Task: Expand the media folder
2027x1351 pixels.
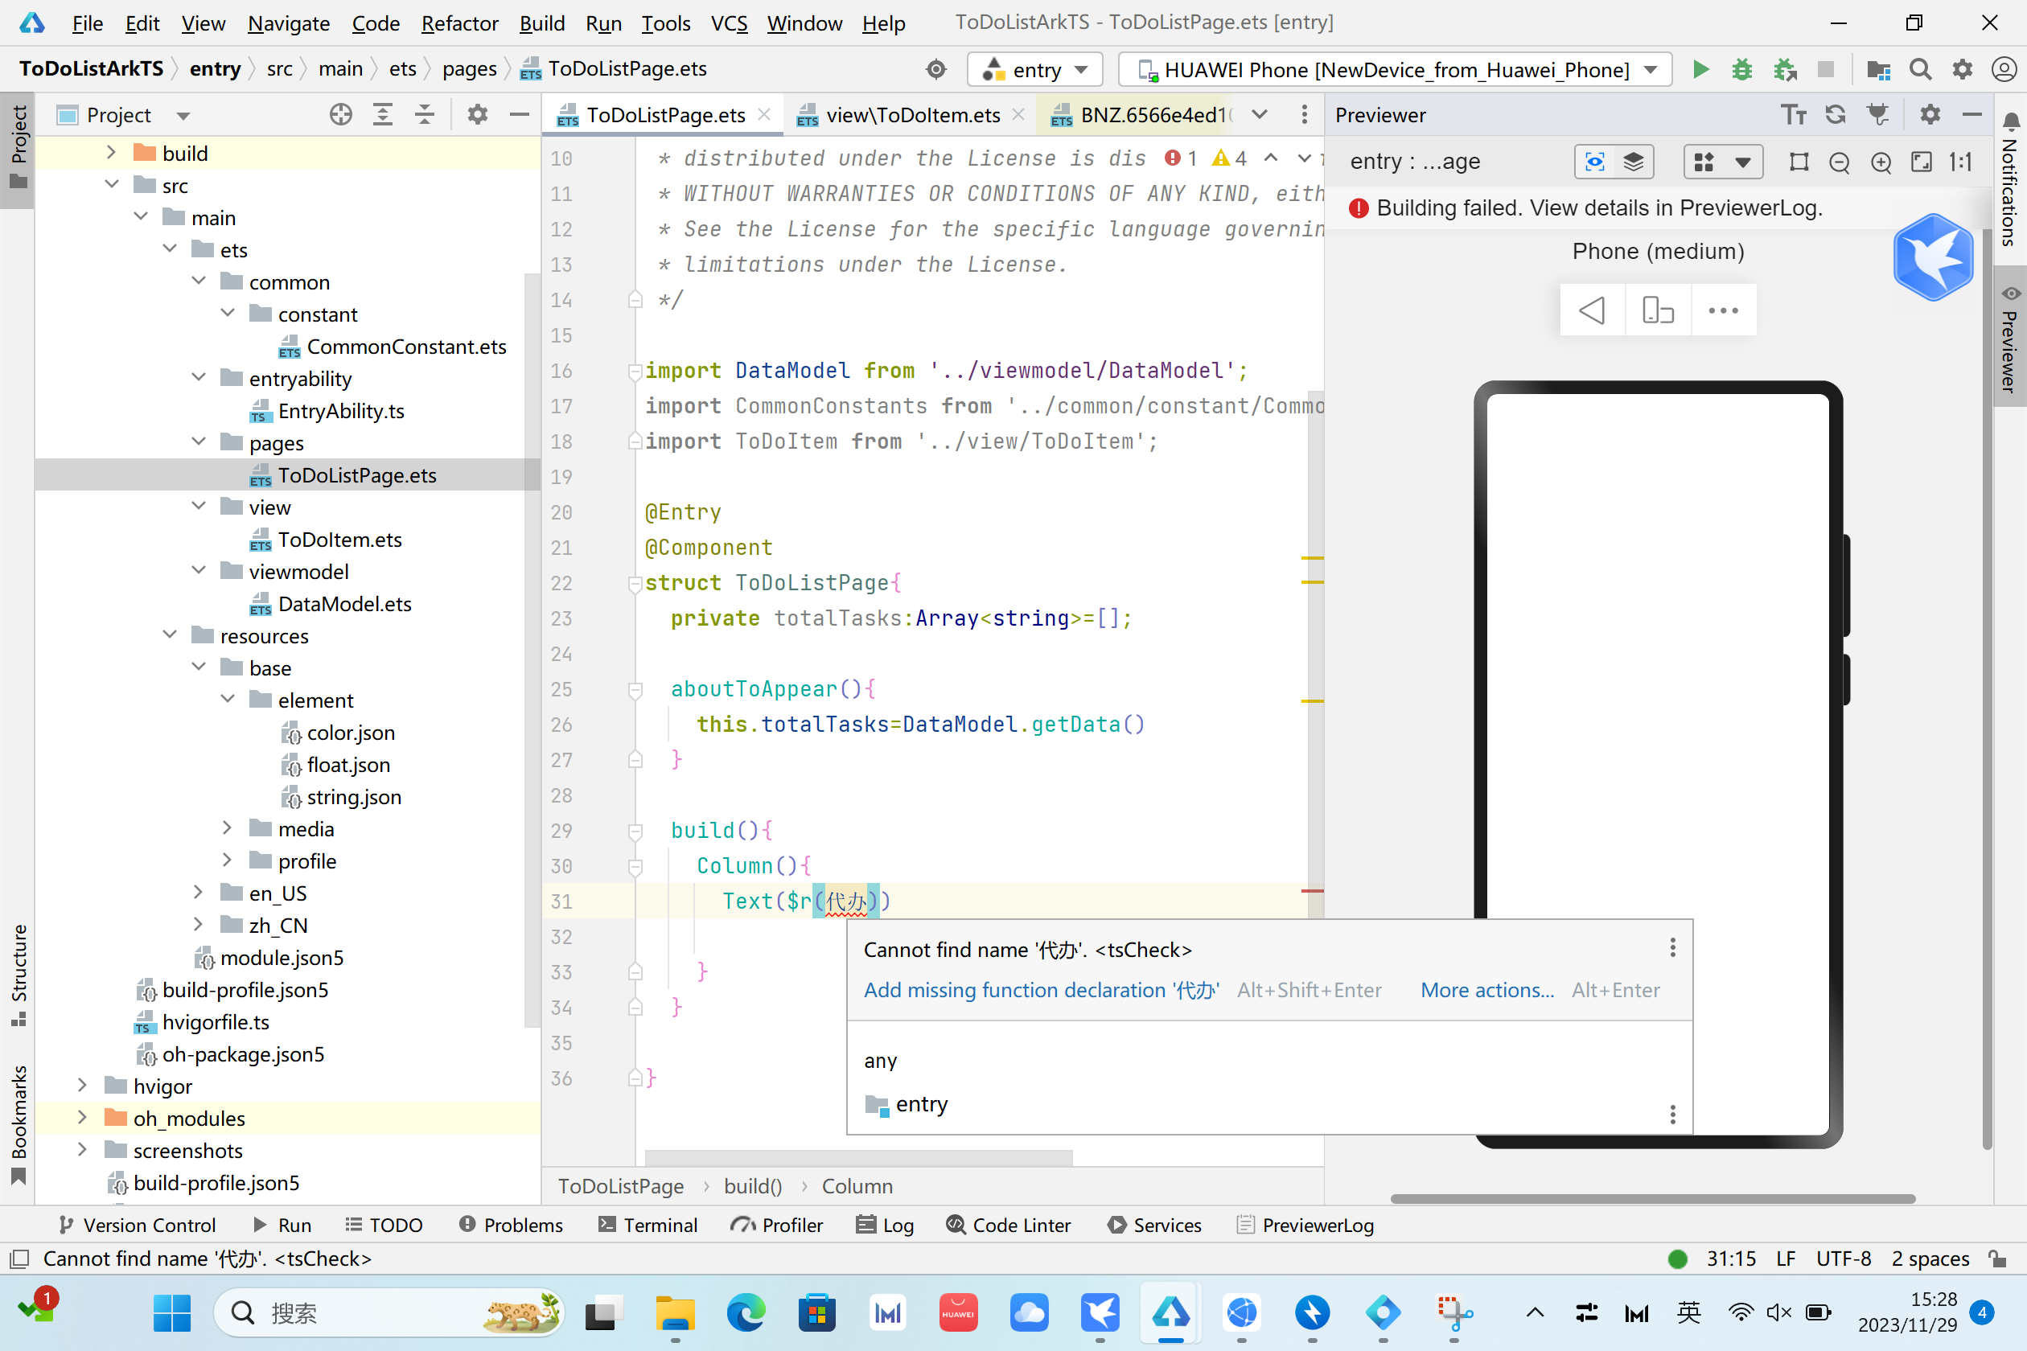Action: coord(227,828)
